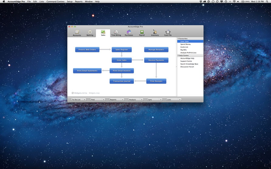Open Search Knowledge Base link

(x=189, y=64)
